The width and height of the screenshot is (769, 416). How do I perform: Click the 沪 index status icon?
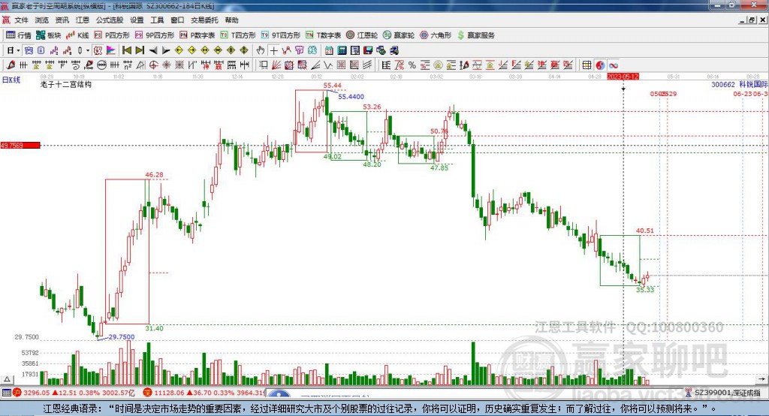coord(17,393)
